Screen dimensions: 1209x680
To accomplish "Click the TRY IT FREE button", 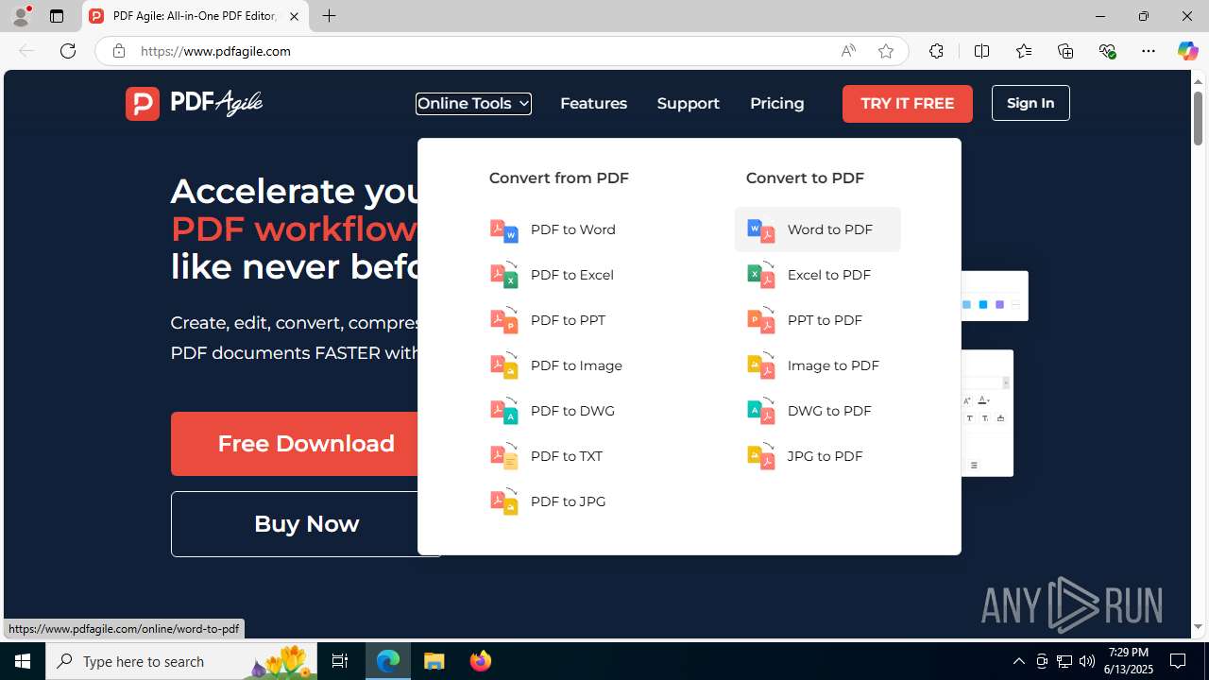I will coord(908,103).
